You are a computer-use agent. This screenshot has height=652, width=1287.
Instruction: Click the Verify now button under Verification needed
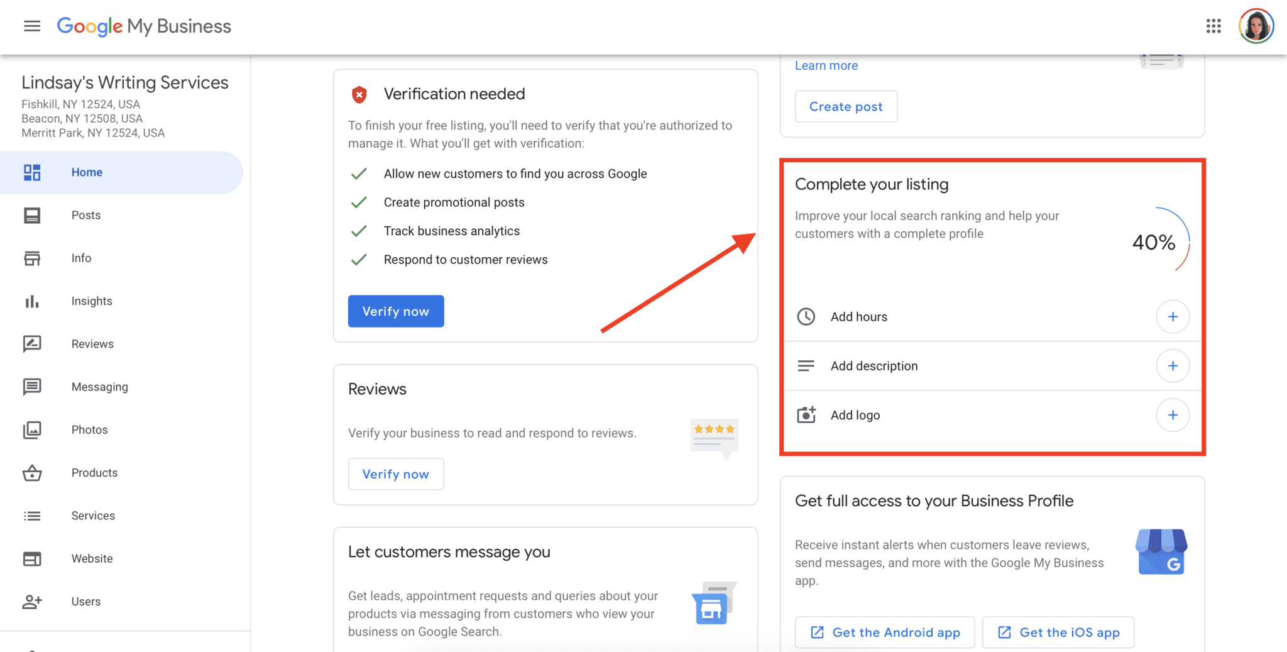[395, 311]
